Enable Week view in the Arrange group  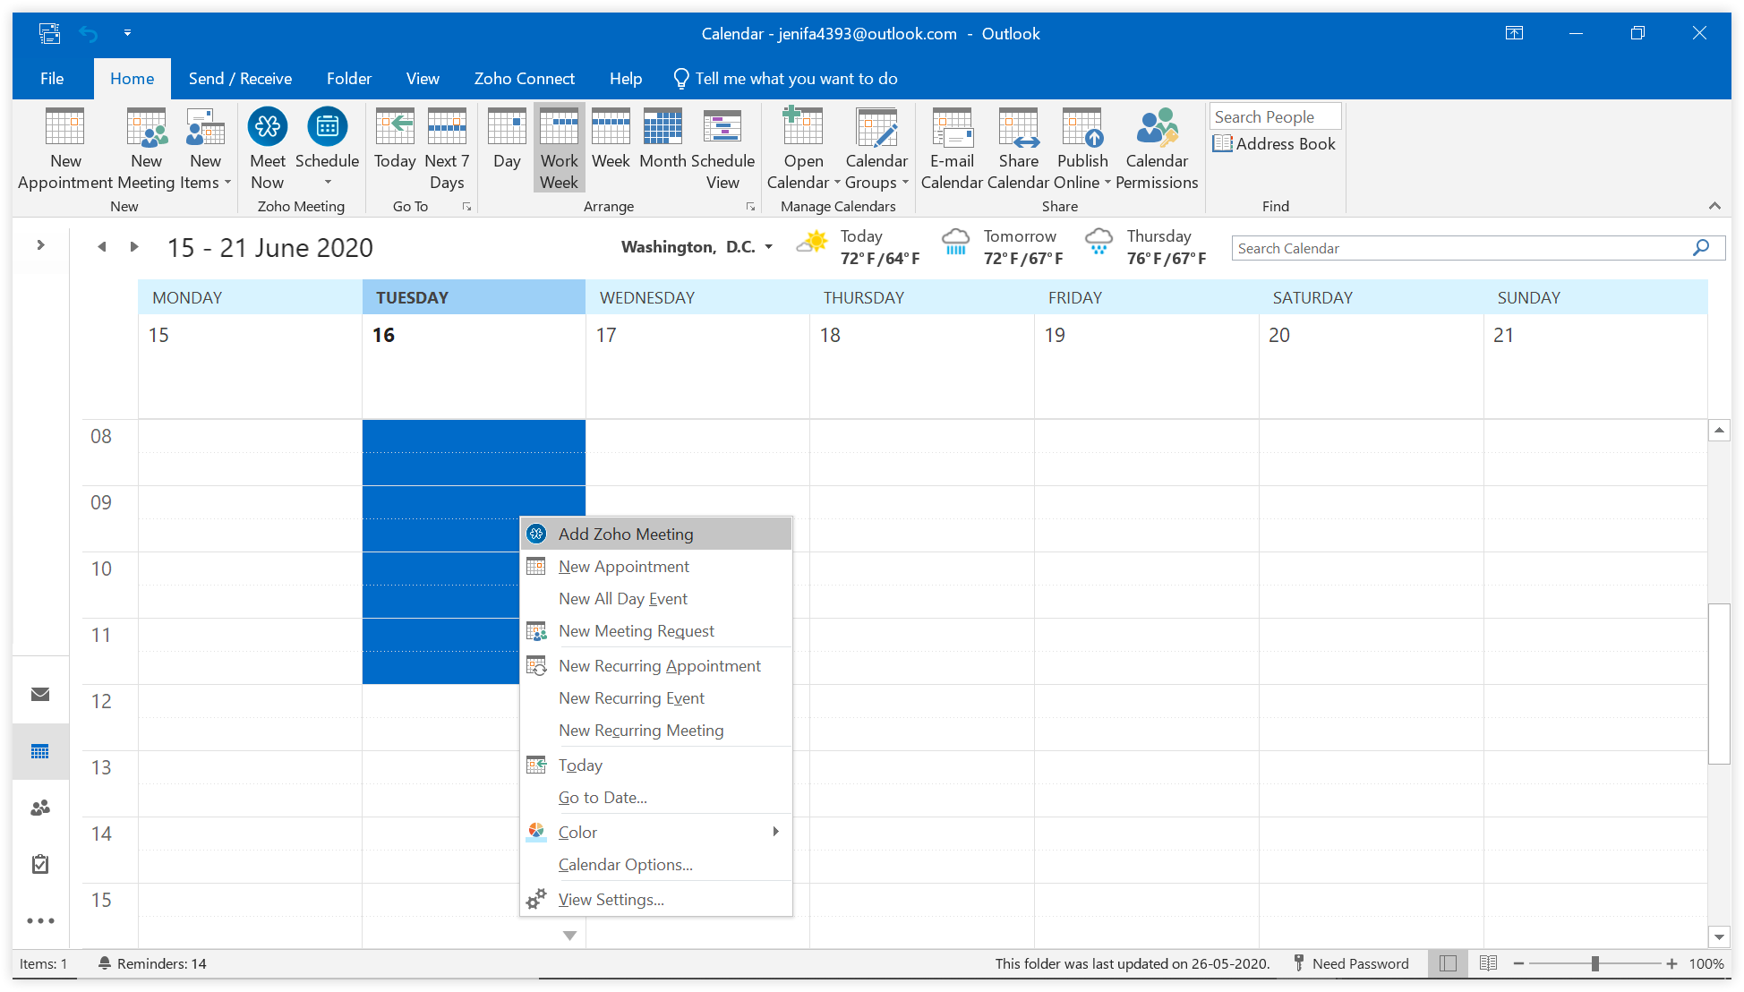pos(611,148)
